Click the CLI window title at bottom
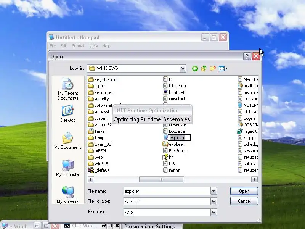The image size is (305, 229). tap(84, 226)
